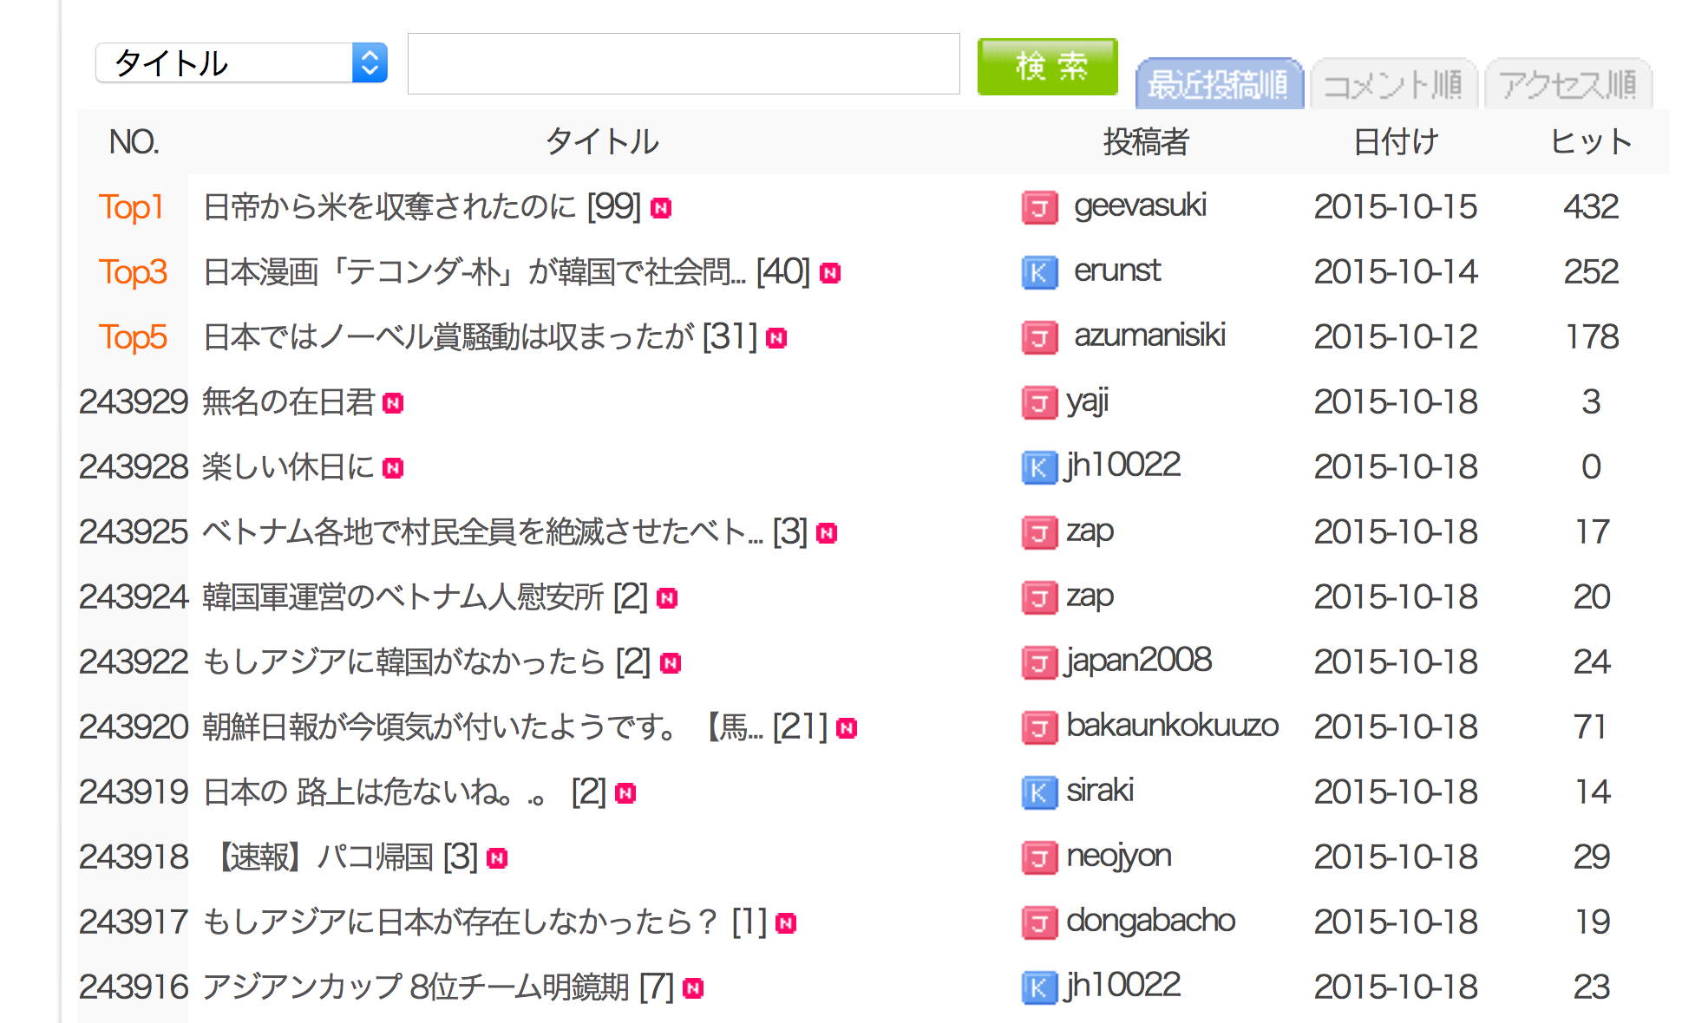Screen dimensions: 1695x1023
Task: Open user japan2008's profile link
Action: pos(1138,661)
